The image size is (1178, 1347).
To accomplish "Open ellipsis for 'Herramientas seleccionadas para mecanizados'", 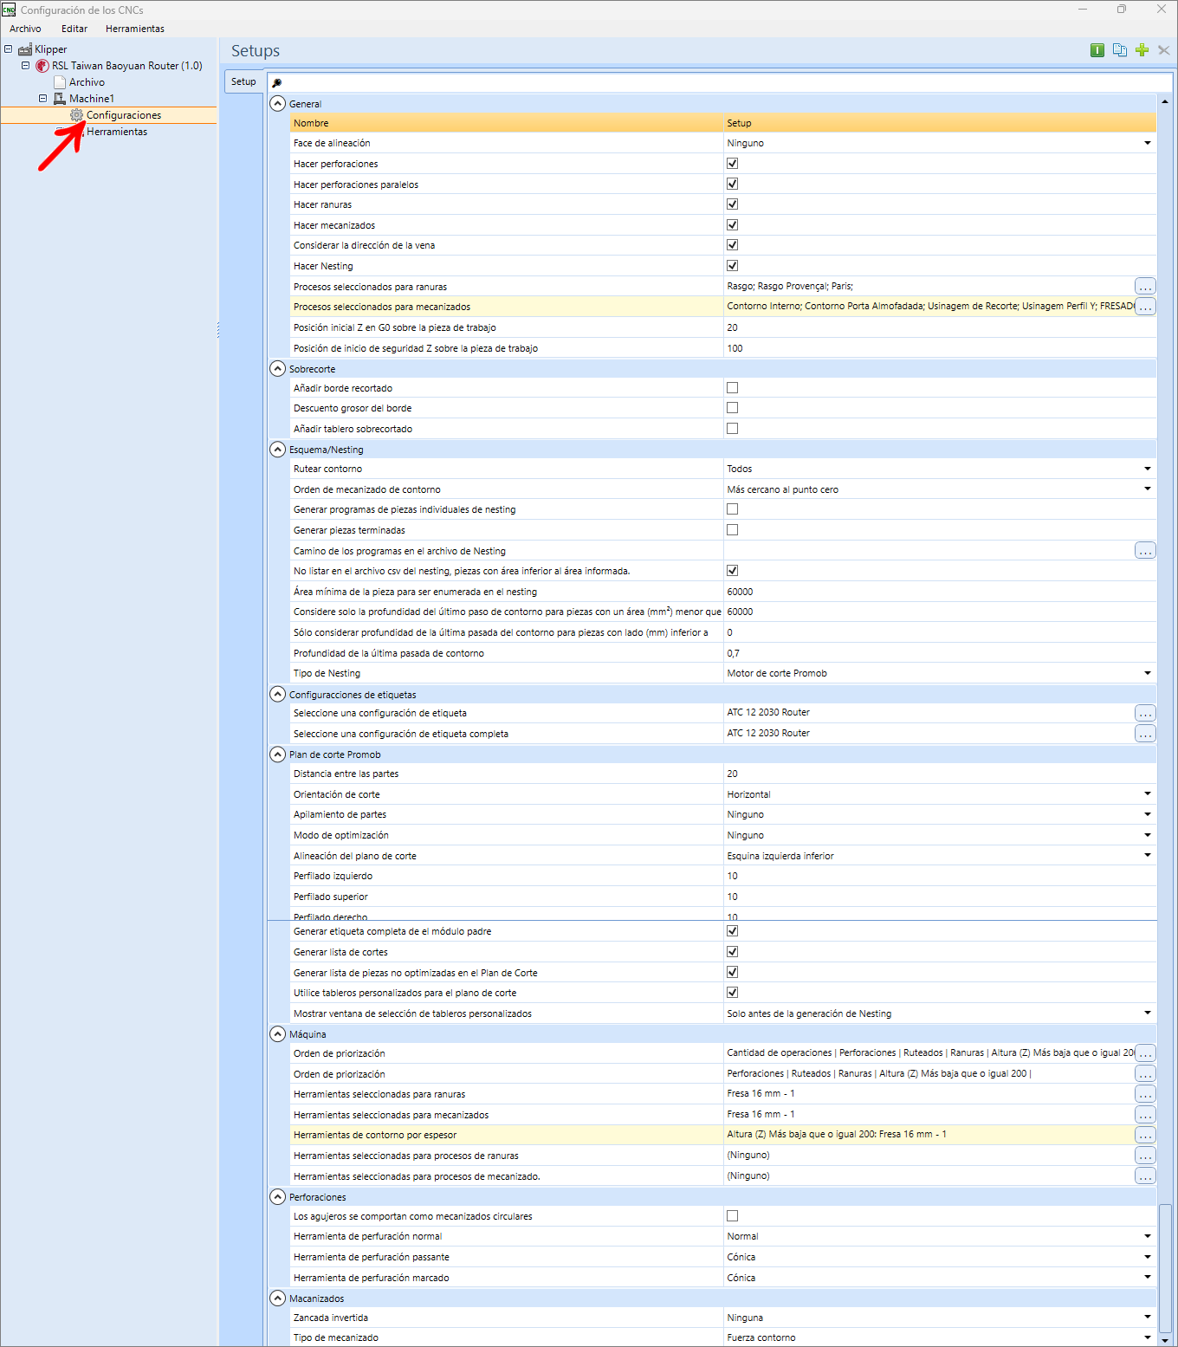I will coord(1145,1115).
